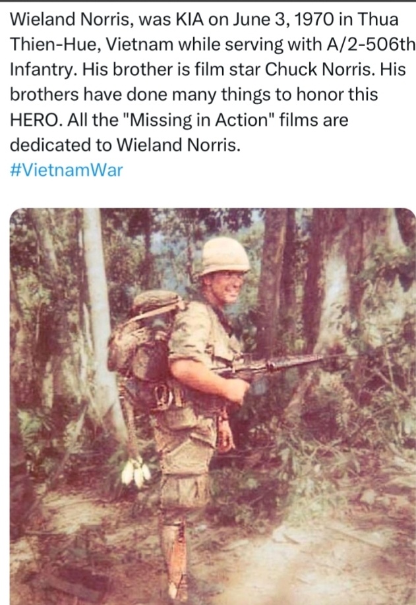Click the word HERO in the tweet
The width and height of the screenshot is (416, 605).
tap(35, 119)
